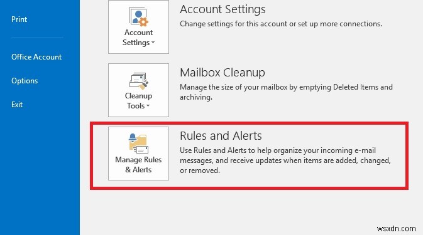Open Outlook Options
This screenshot has width=423, height=235.
tap(25, 81)
